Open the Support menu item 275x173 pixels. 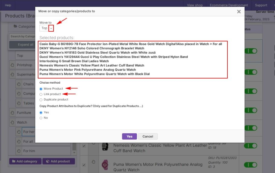pos(261,5)
